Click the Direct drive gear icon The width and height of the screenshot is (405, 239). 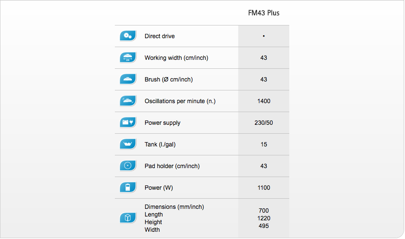128,36
